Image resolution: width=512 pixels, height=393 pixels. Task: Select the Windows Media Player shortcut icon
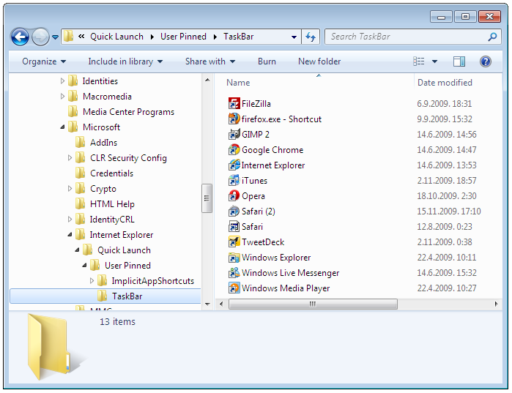click(x=234, y=288)
